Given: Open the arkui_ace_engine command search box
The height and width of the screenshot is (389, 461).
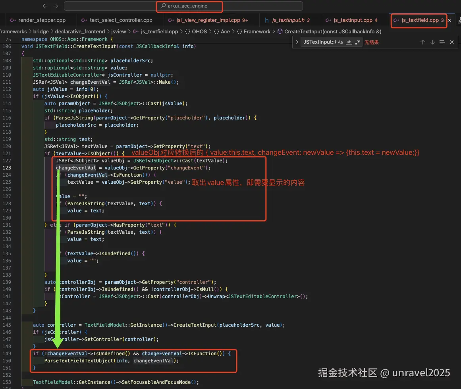Looking at the screenshot, I should point(183,6).
